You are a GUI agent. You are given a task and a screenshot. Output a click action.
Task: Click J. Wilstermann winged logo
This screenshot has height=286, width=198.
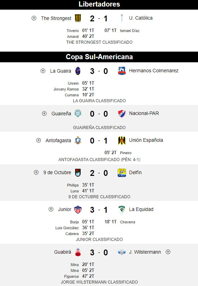pyautogui.click(x=122, y=252)
